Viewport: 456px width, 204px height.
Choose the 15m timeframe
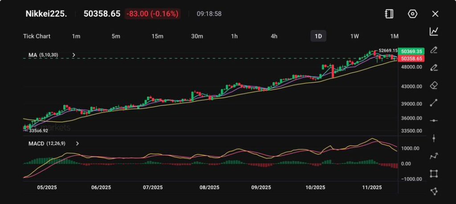[x=157, y=36]
